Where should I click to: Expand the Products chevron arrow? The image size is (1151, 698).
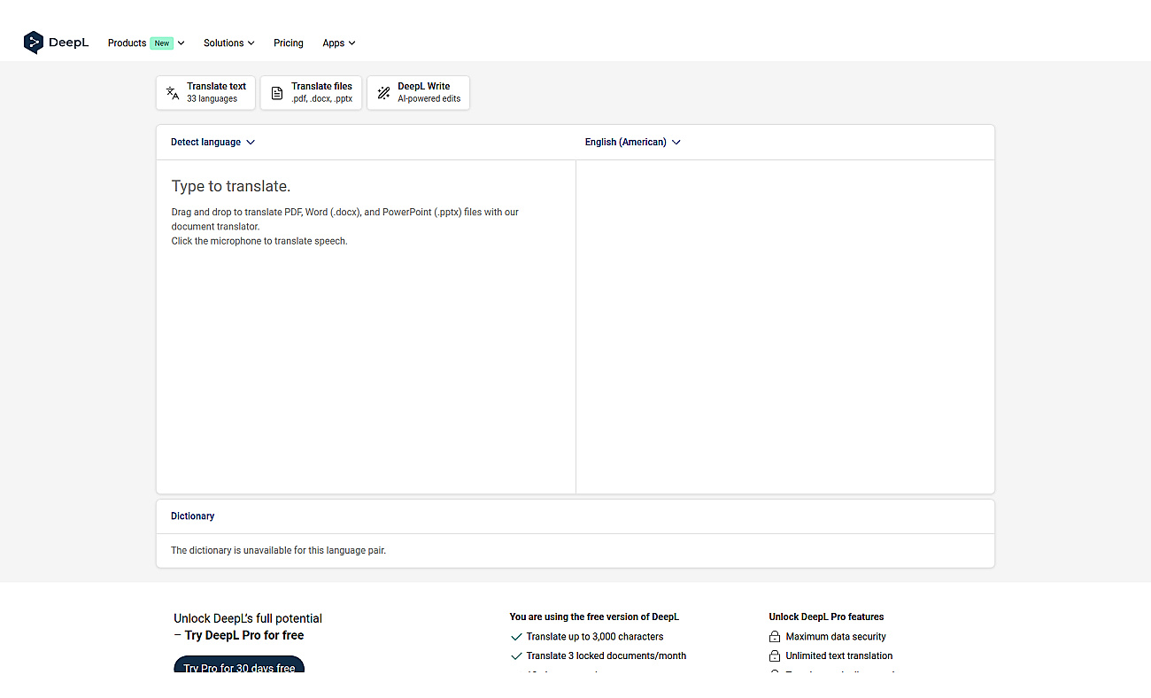coord(182,43)
